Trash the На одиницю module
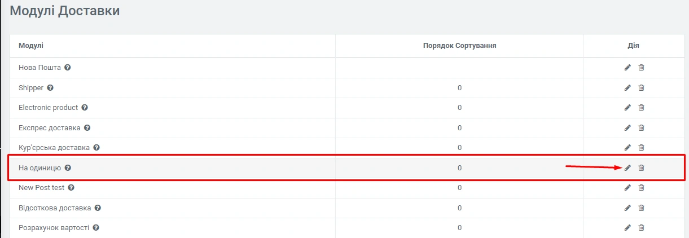 point(641,168)
